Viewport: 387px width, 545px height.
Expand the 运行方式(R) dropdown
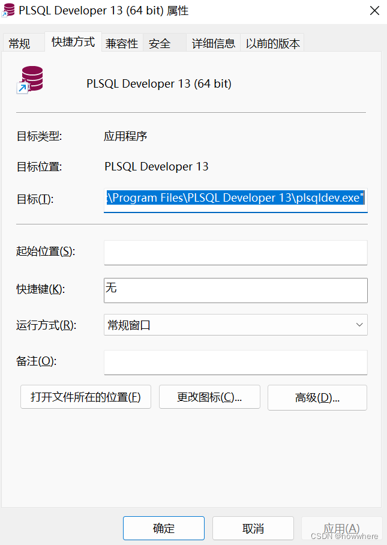tap(236, 325)
